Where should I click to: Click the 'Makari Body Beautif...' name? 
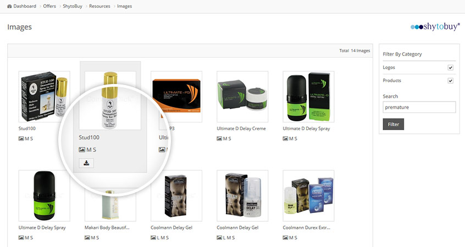click(107, 227)
